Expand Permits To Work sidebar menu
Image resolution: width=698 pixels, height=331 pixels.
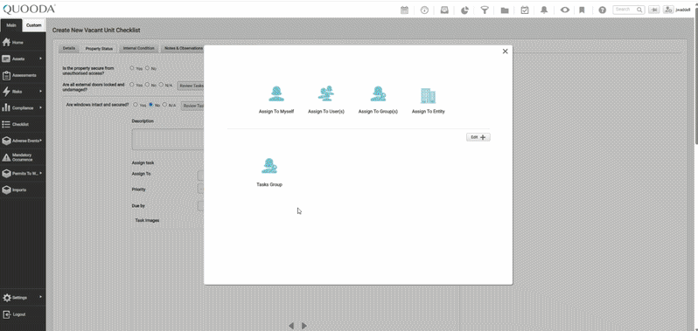(23, 174)
